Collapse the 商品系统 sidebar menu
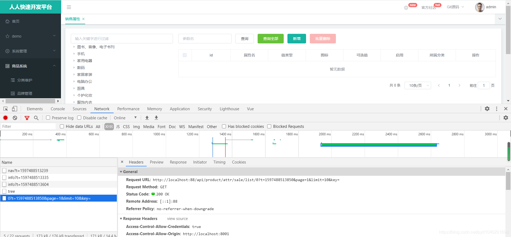The image size is (511, 237). tap(54, 66)
